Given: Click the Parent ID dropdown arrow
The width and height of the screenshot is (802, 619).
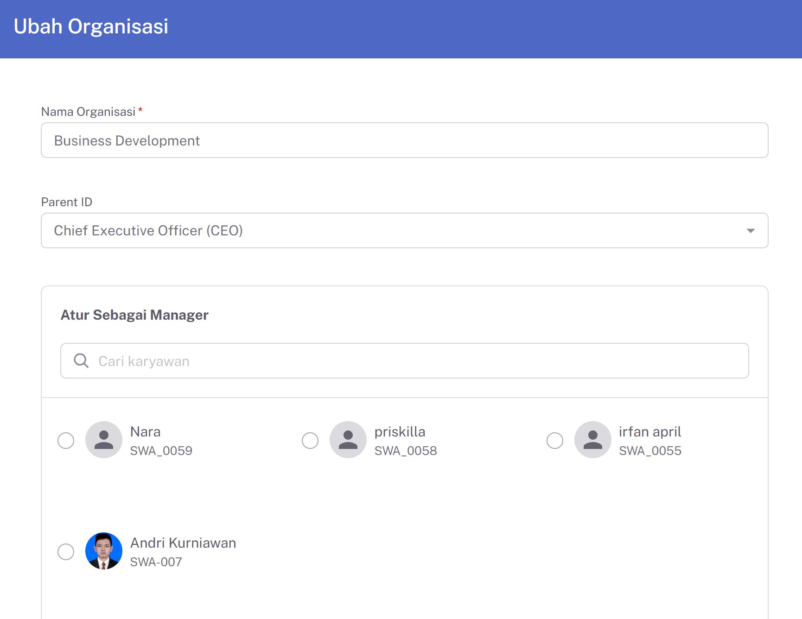Looking at the screenshot, I should point(751,231).
